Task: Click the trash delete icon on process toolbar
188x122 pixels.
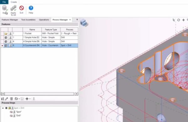Action: (x=11, y=99)
